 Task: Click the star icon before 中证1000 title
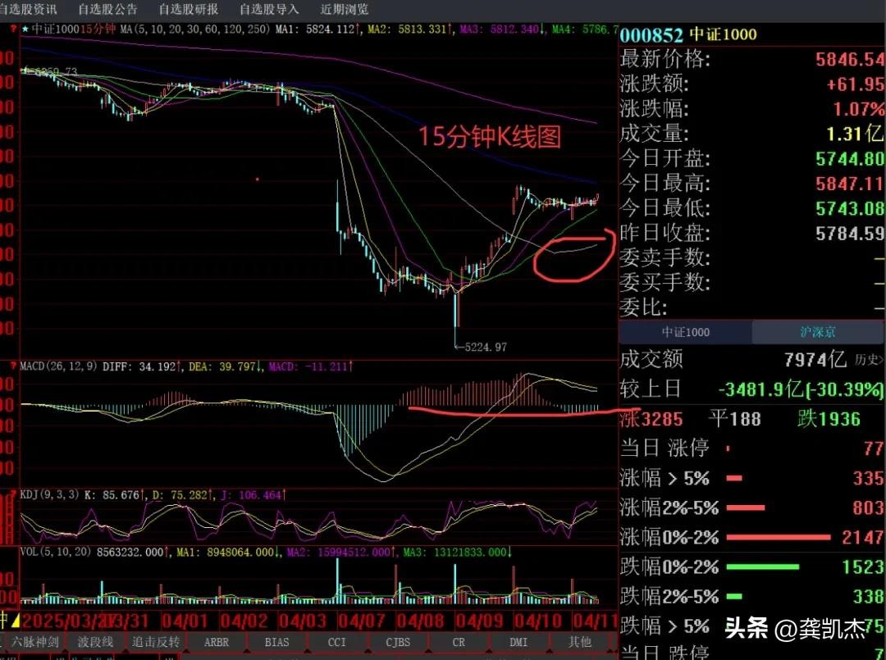pos(25,29)
